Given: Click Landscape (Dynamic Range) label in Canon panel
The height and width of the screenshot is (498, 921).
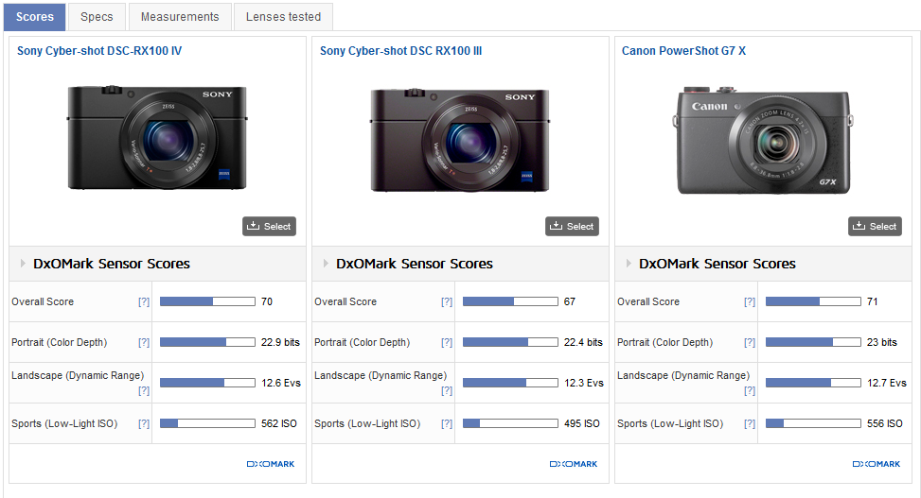Looking at the screenshot, I should [x=683, y=375].
